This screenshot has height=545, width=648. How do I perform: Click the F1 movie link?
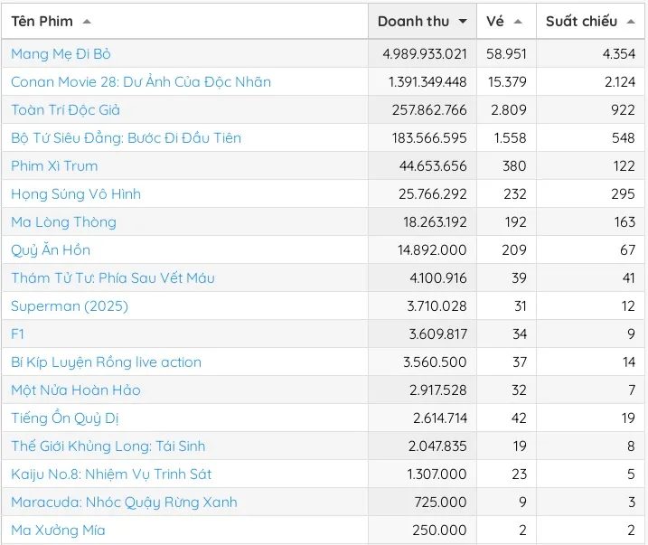(18, 334)
